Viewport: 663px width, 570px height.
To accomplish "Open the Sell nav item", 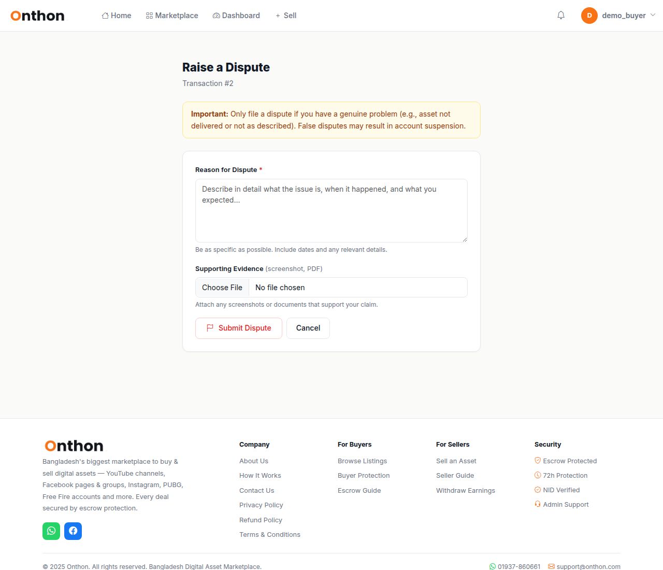I will (286, 16).
